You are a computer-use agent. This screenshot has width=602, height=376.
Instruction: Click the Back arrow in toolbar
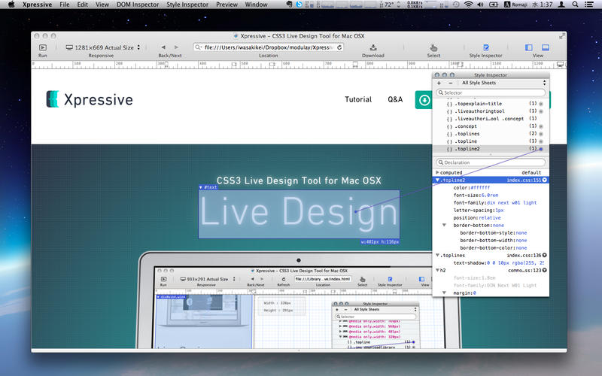coord(163,47)
